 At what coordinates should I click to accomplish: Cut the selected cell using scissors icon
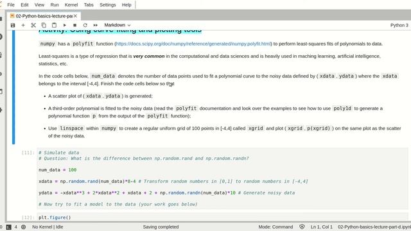33,25
